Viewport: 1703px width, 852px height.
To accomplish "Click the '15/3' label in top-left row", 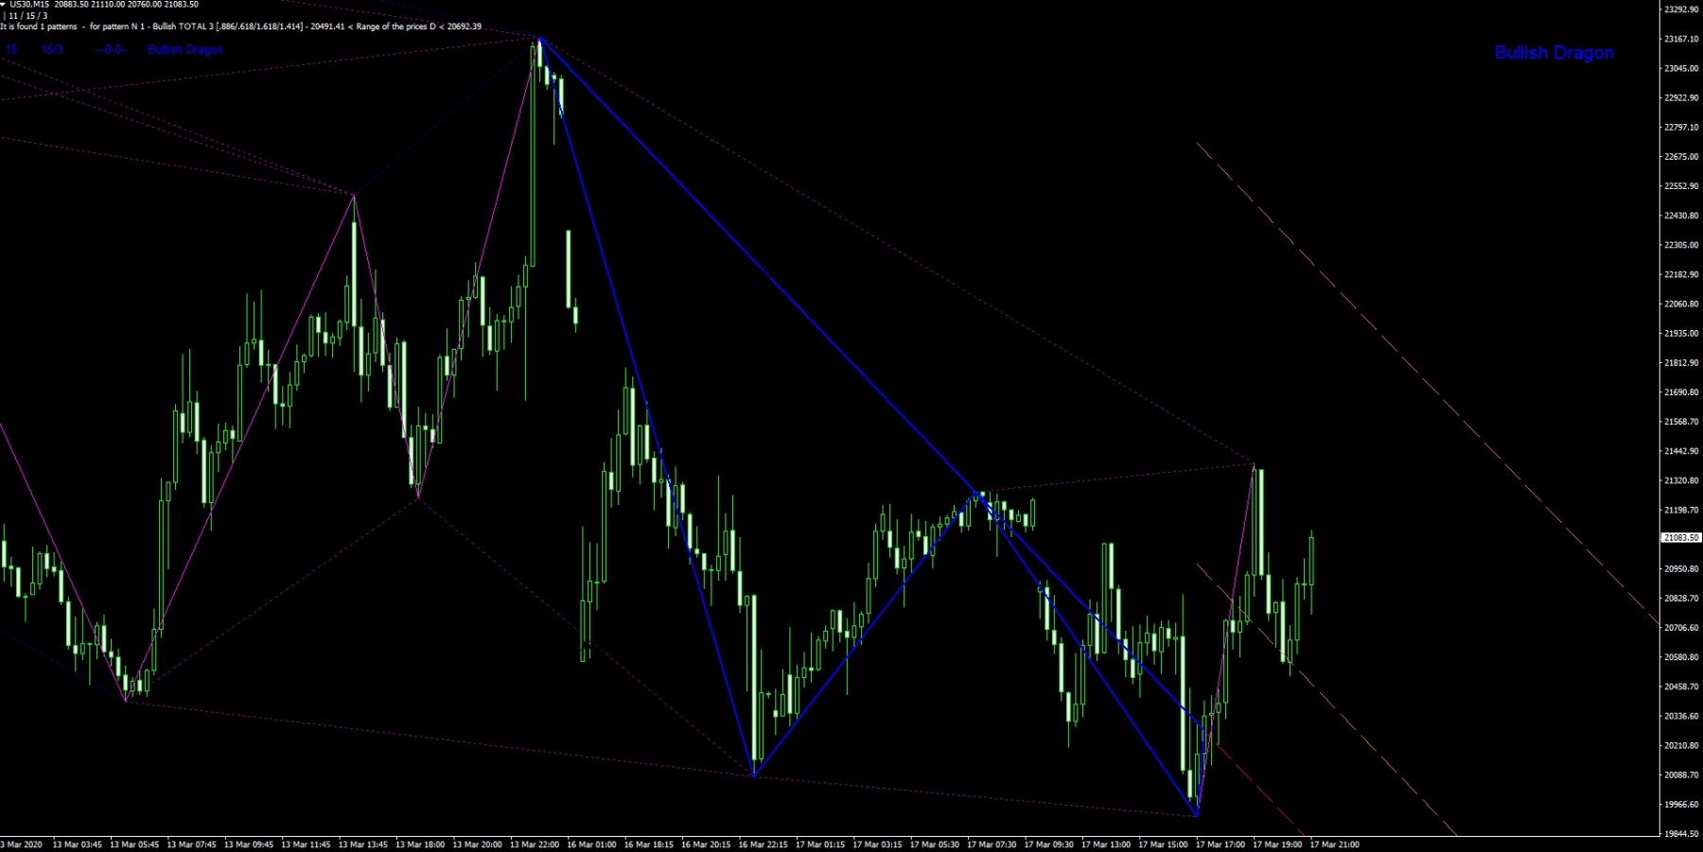I will tap(52, 49).
